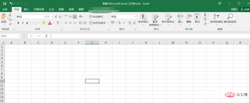Click the Conditional Formatting (条件格式) icon

point(143,17)
